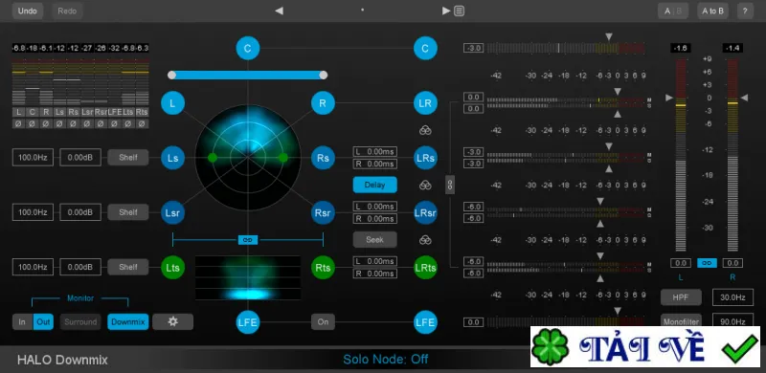766x373 pixels.
Task: Toggle the width link under the surround scope
Action: point(248,240)
